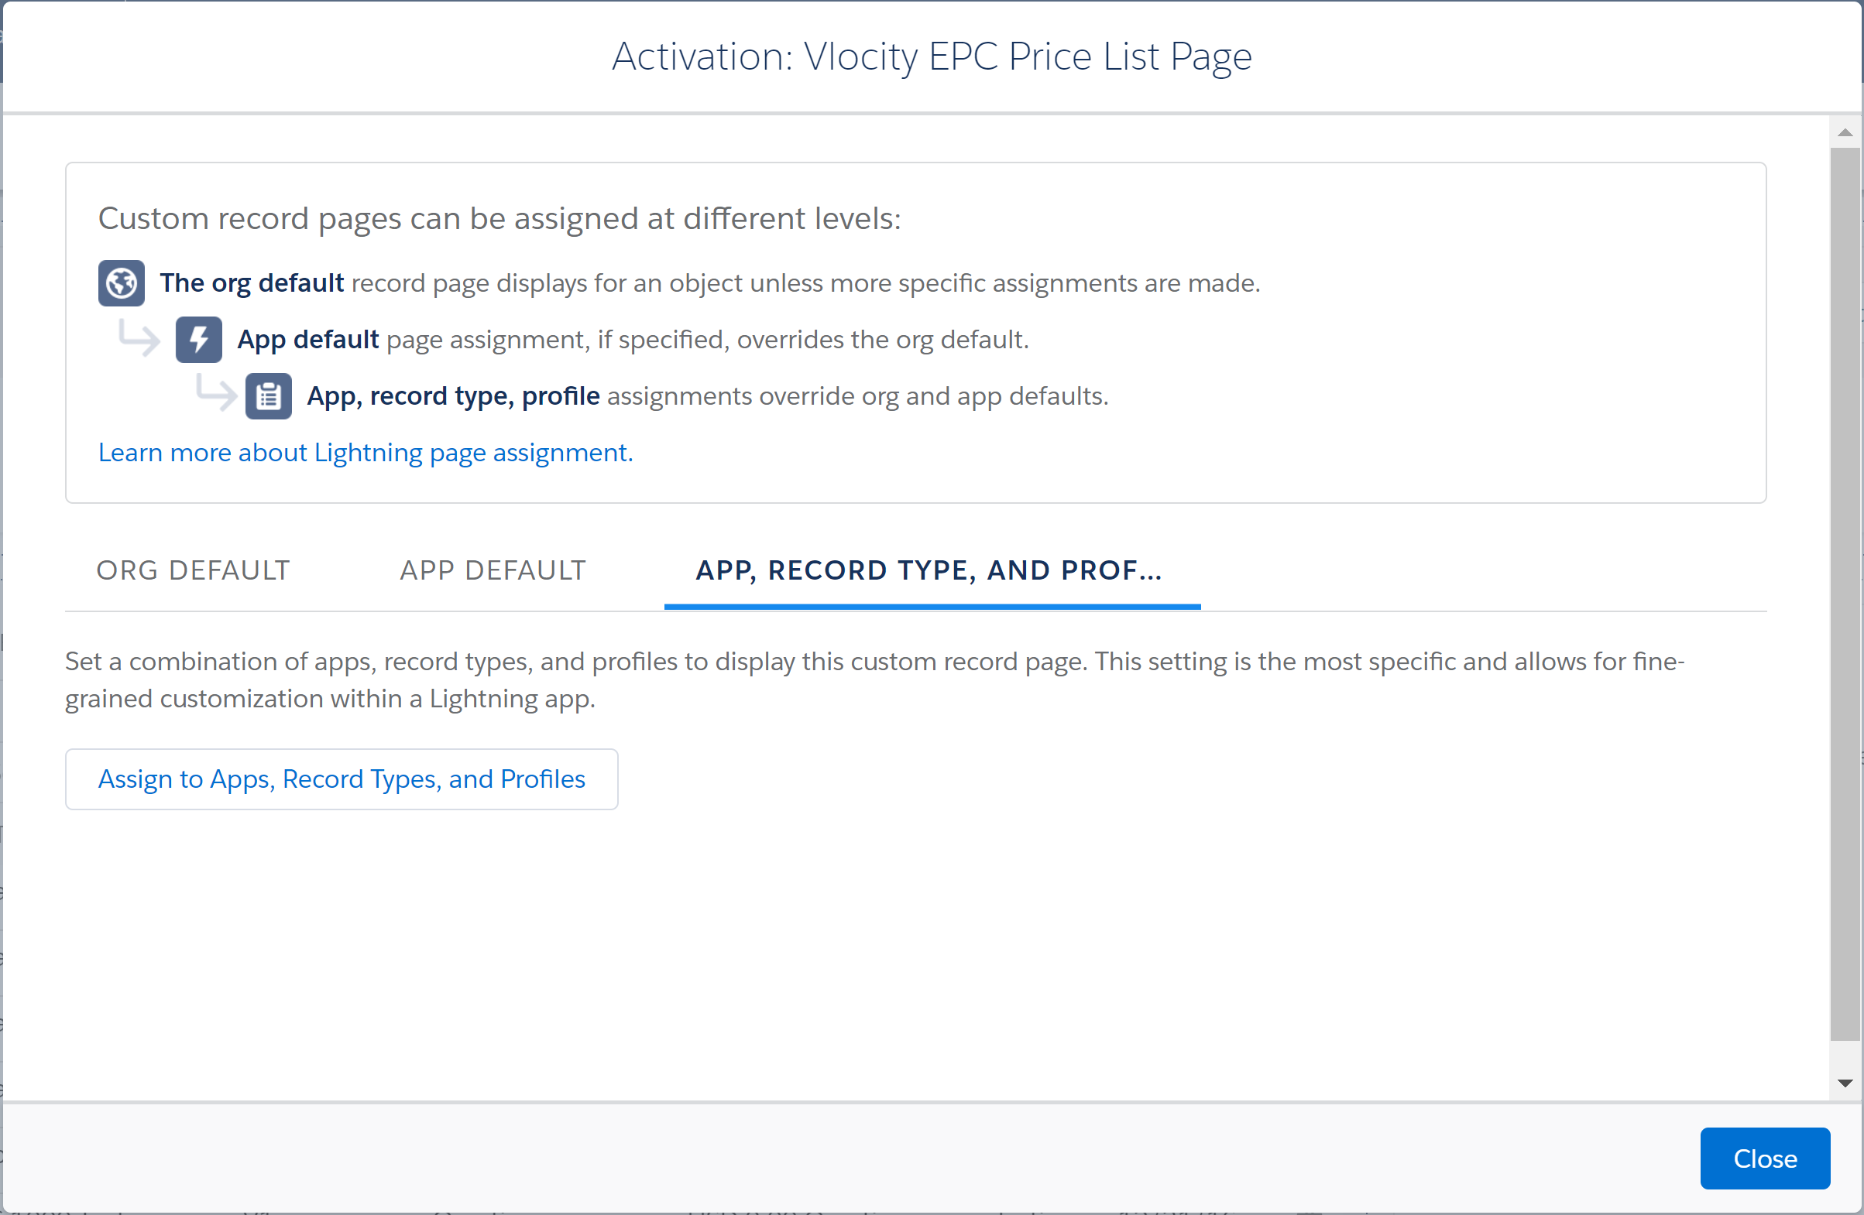This screenshot has height=1215, width=1864.
Task: Open Learn more about Lightning page assignment link
Action: (x=366, y=453)
